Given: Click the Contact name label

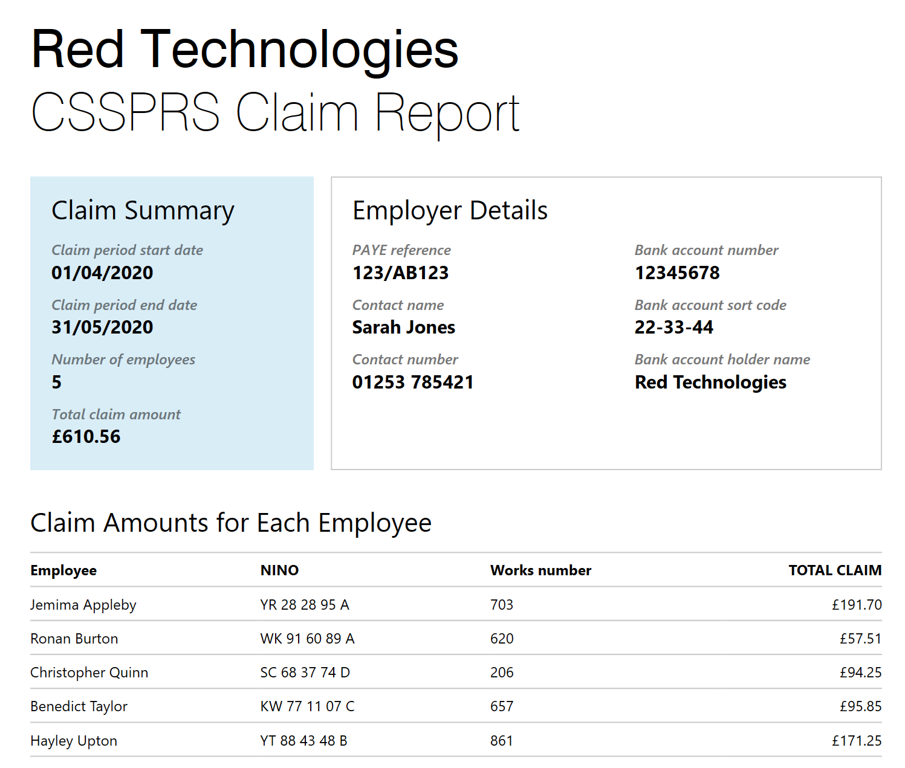Looking at the screenshot, I should (398, 305).
